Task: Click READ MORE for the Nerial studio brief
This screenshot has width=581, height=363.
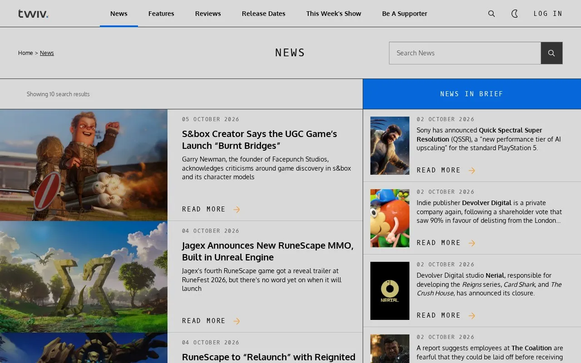Action: tap(439, 315)
